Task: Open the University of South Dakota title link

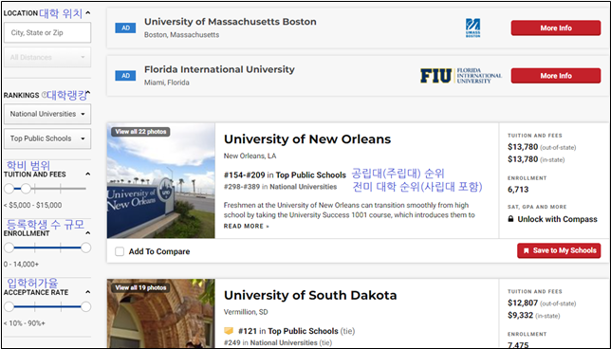Action: tap(310, 295)
